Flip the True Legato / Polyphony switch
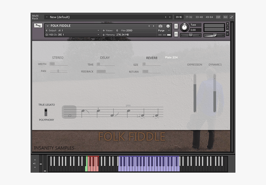This screenshot has height=185, width=266. (46, 112)
